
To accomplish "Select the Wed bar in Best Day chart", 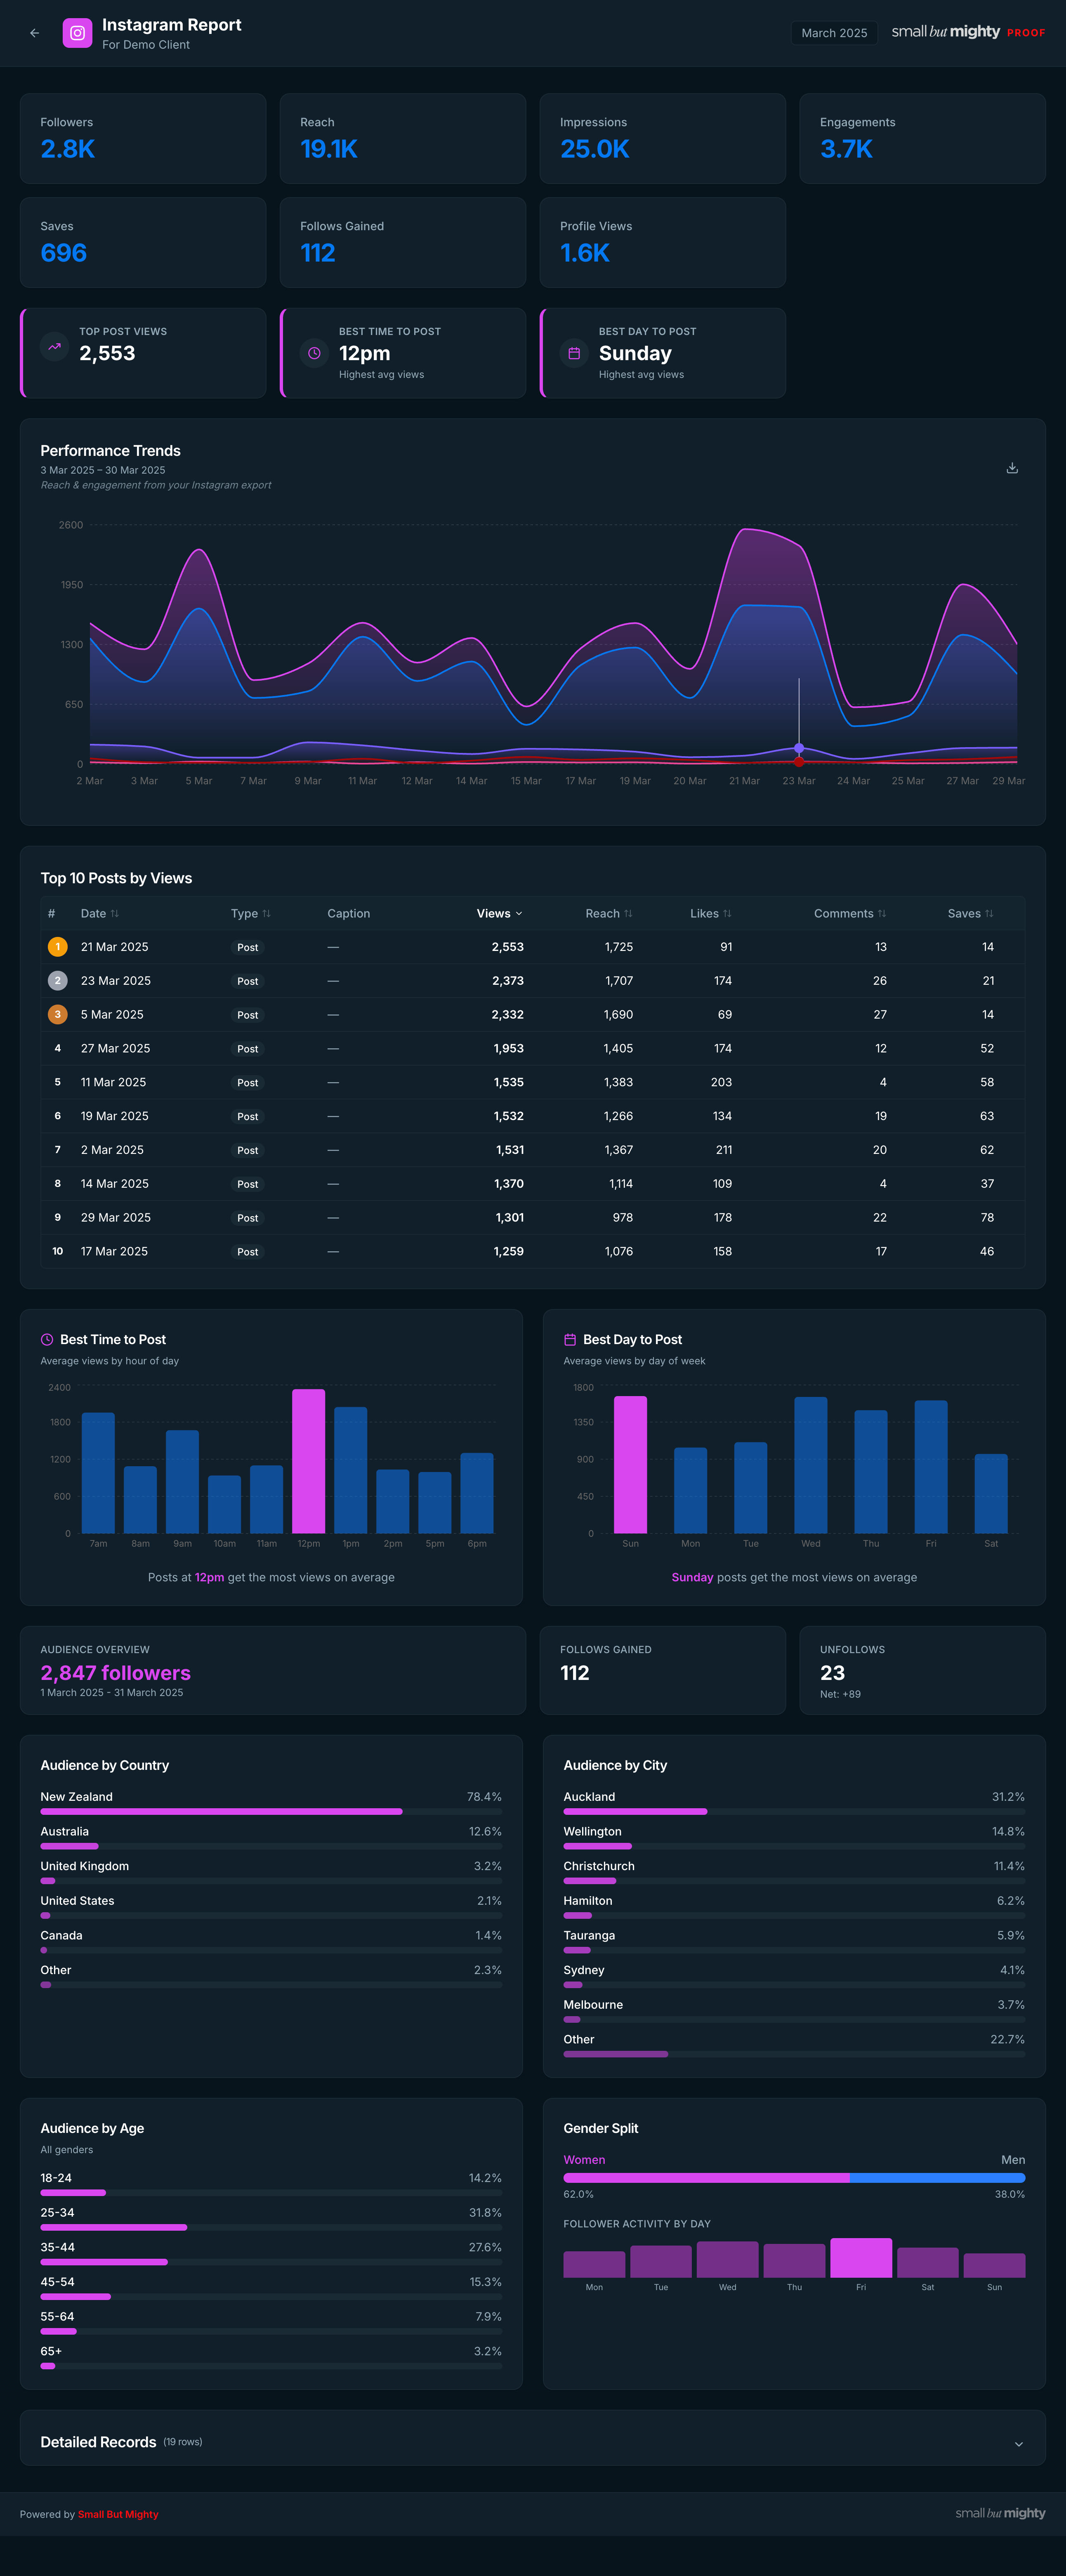I will [x=811, y=1465].
